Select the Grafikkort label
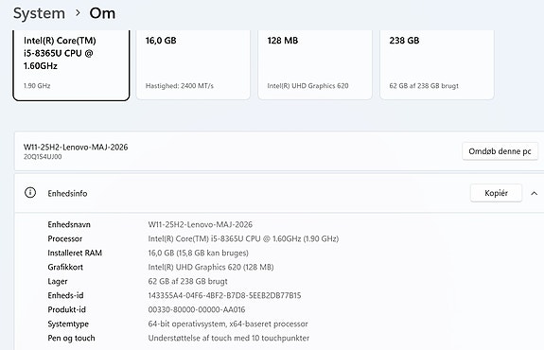This screenshot has width=544, height=350. (x=65, y=267)
